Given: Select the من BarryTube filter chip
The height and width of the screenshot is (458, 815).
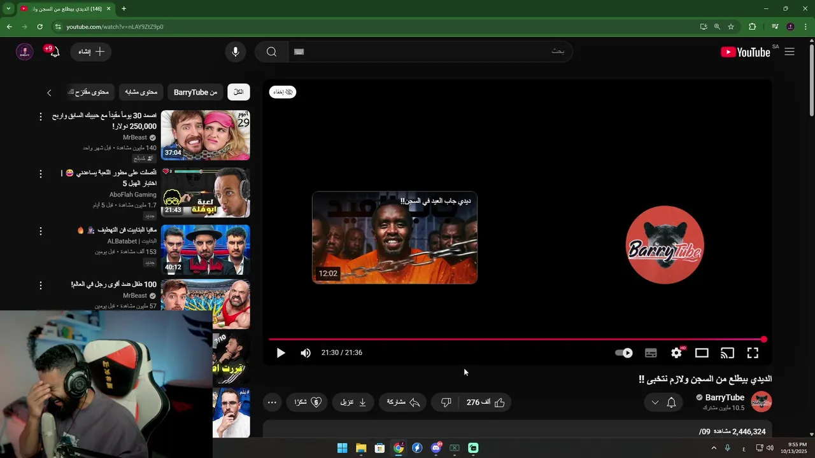Looking at the screenshot, I should (195, 92).
